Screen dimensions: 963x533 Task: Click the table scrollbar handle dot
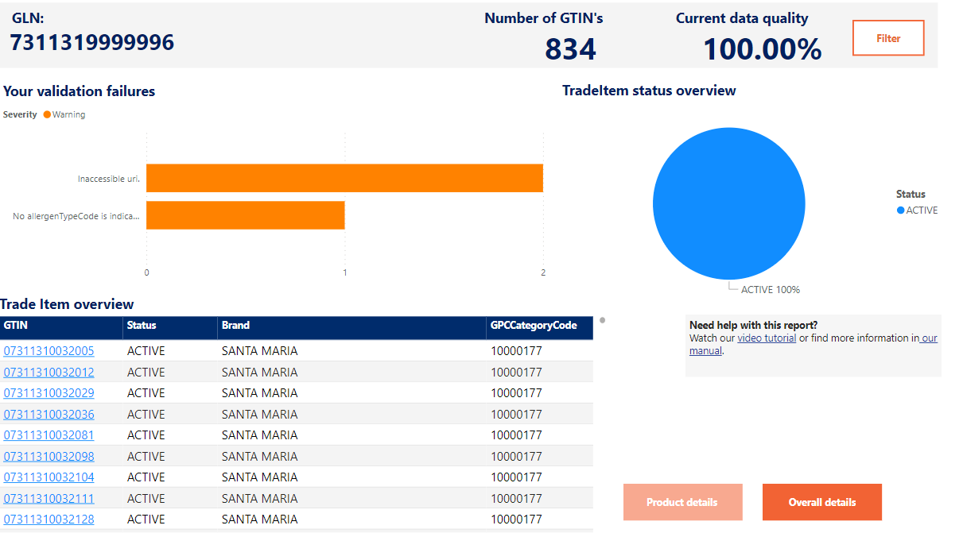coord(602,320)
